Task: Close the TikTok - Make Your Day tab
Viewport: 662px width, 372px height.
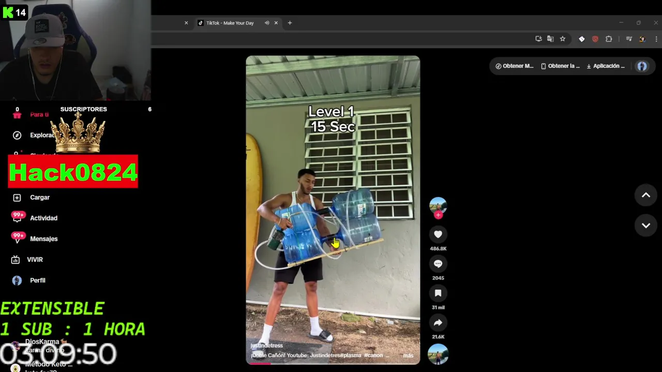Action: point(276,23)
